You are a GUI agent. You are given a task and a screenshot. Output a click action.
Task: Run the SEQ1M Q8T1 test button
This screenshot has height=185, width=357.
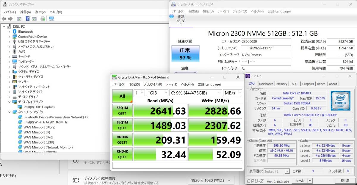[x=122, y=111]
